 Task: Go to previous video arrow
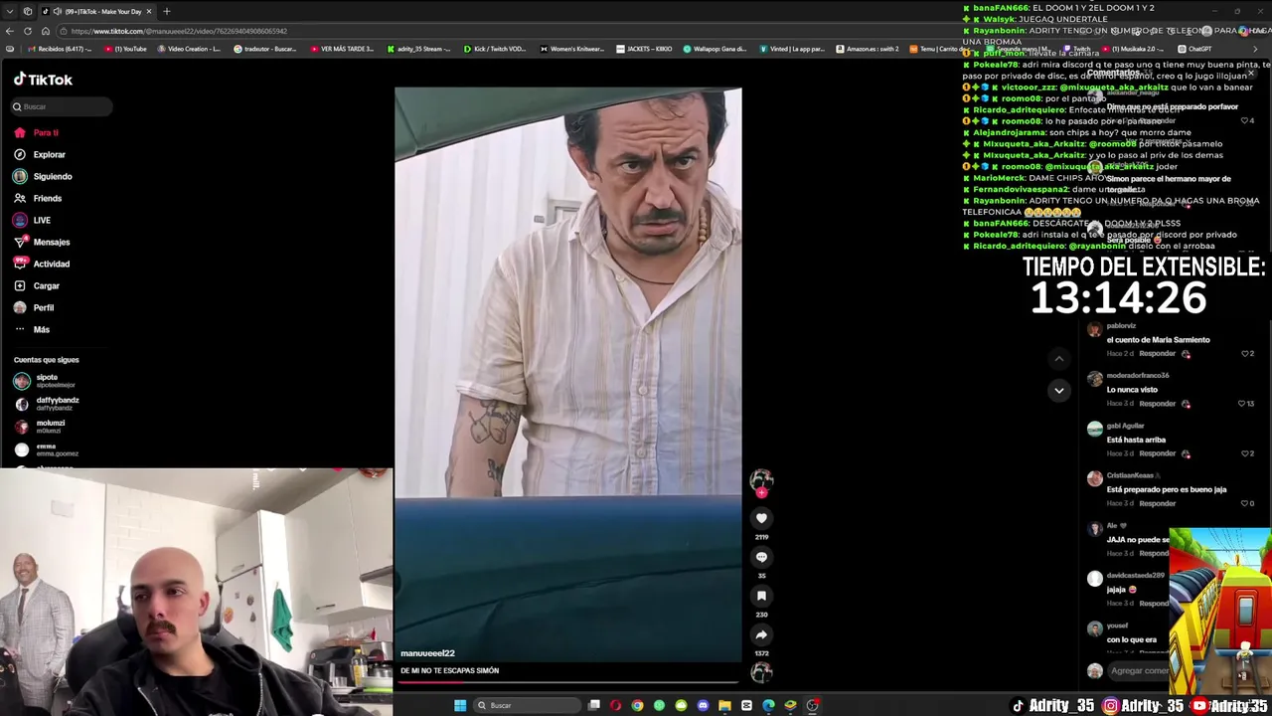click(x=1058, y=358)
